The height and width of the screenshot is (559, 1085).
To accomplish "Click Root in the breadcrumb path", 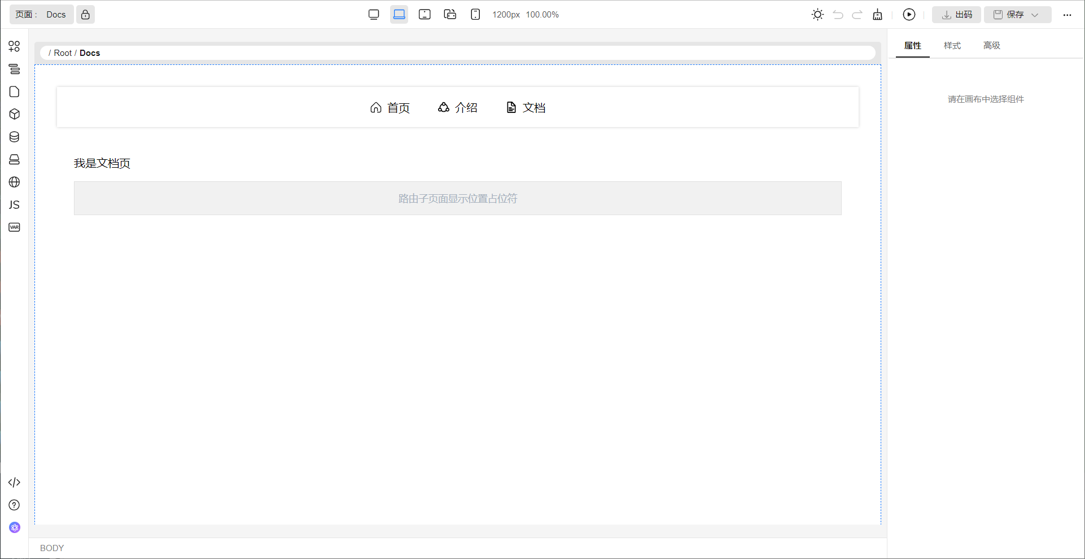I will pyautogui.click(x=63, y=53).
